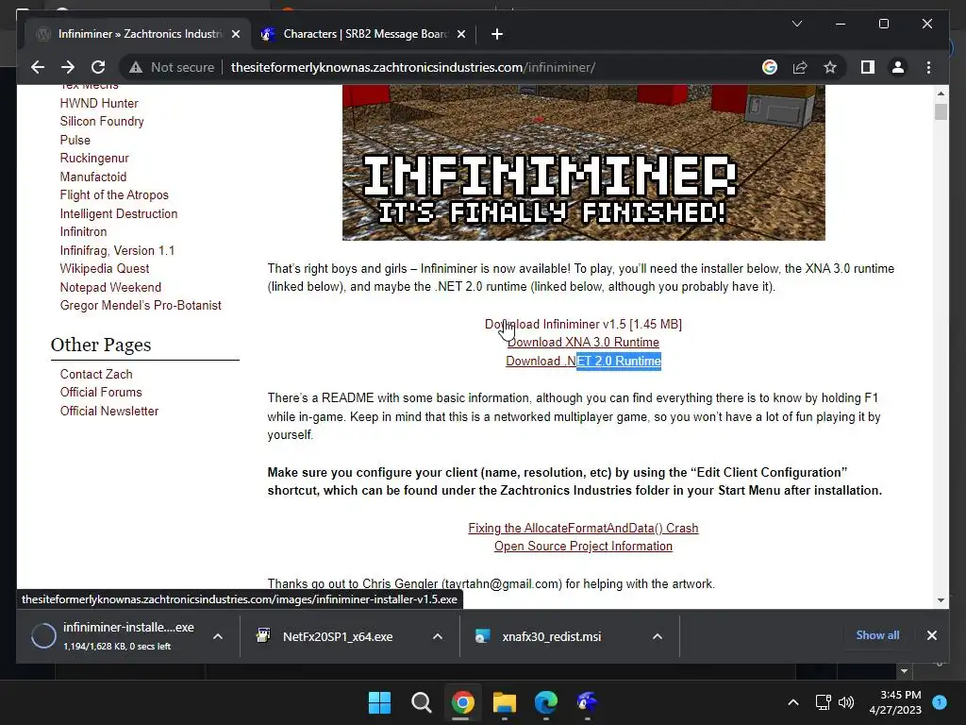This screenshot has height=725, width=966.
Task: Click the Infiniminer banner image
Action: click(583, 162)
